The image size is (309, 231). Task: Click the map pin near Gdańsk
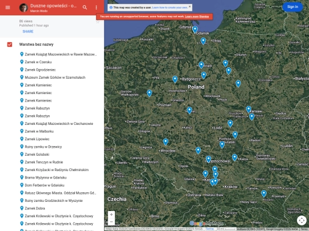tap(195, 30)
